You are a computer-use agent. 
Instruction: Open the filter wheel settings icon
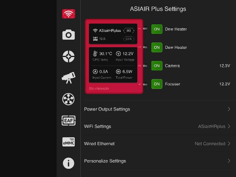[x=68, y=99]
